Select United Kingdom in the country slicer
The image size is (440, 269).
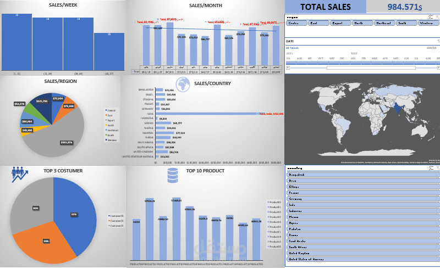[363, 253]
